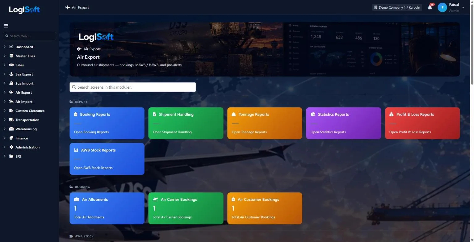Click the Air Import landing plane icon

click(x=11, y=102)
